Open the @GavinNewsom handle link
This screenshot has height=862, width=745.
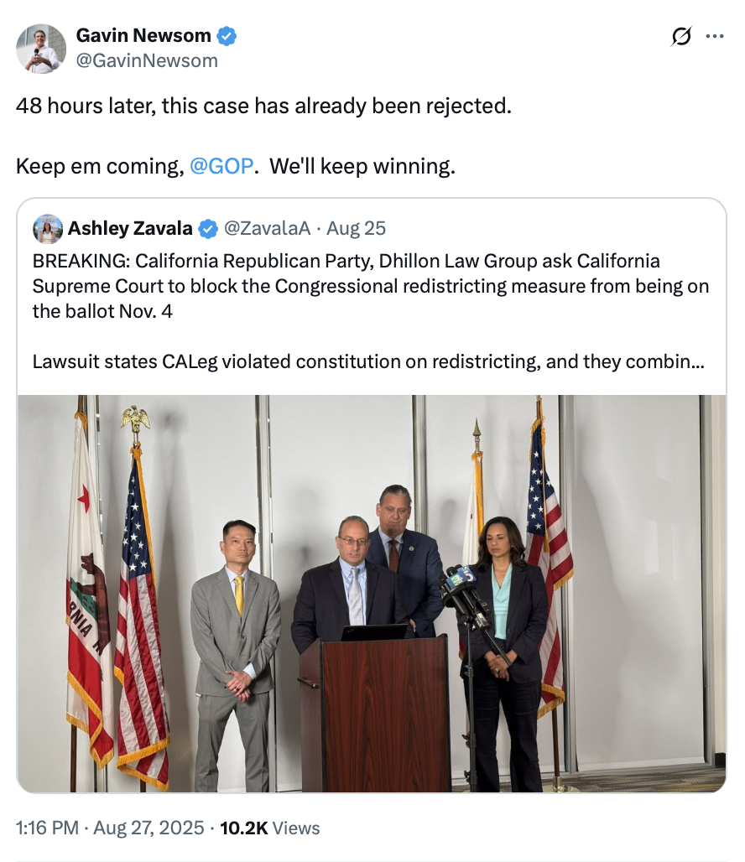tap(147, 60)
